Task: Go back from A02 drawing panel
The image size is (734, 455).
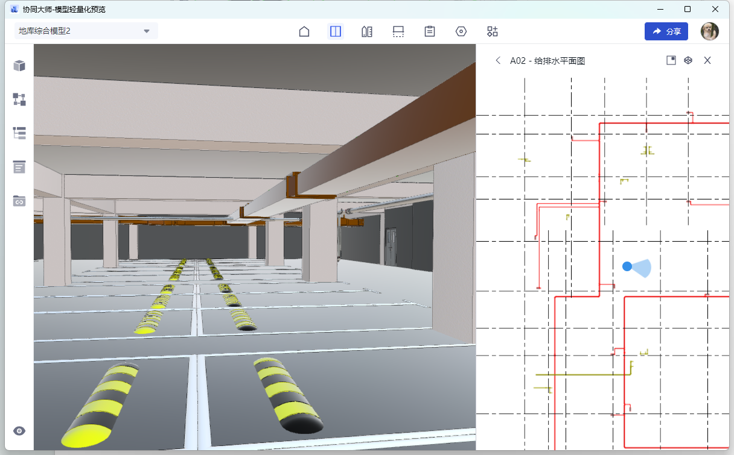Action: click(498, 60)
